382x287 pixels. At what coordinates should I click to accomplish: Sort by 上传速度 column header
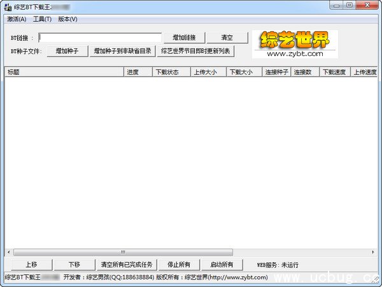[x=364, y=72]
